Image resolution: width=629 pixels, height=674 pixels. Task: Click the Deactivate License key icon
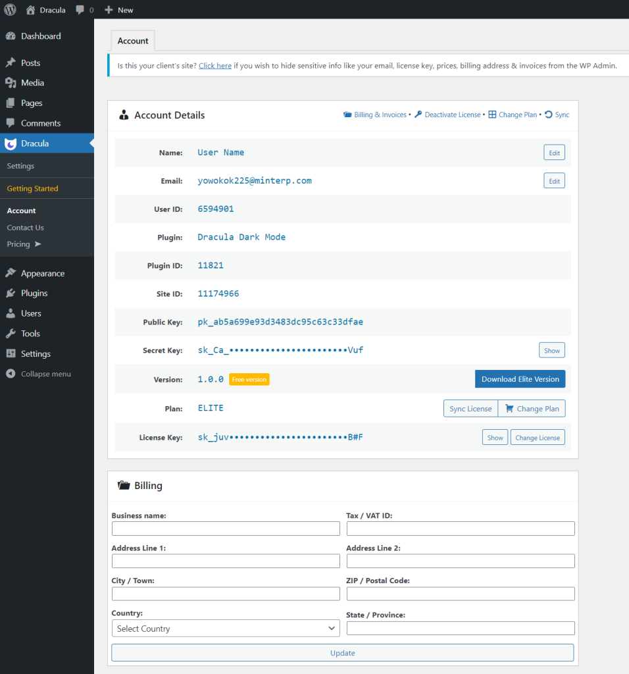(x=418, y=115)
